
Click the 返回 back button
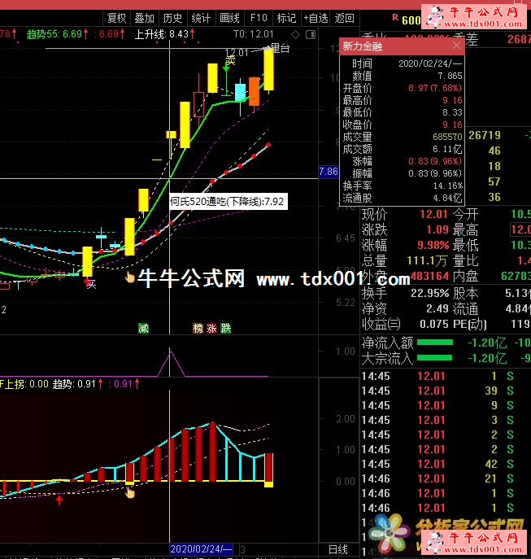[x=345, y=18]
